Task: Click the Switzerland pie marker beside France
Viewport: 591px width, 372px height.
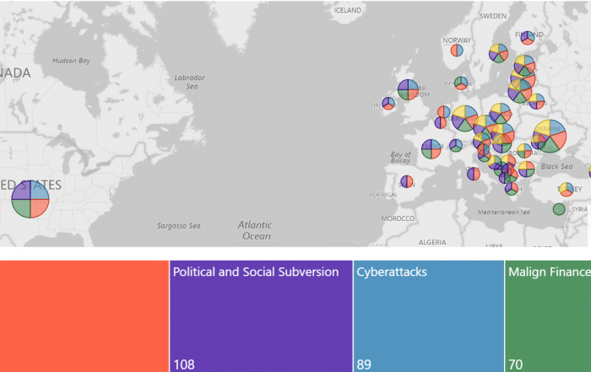Action: [x=456, y=146]
